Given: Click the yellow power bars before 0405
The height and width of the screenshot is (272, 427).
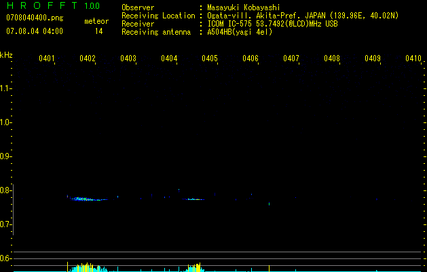Looking at the screenshot, I should click(x=195, y=267).
